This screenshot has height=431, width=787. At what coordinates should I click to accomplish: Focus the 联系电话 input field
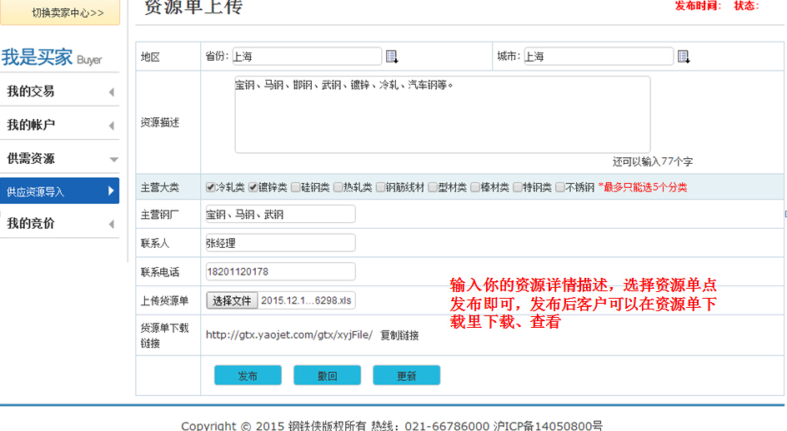280,271
